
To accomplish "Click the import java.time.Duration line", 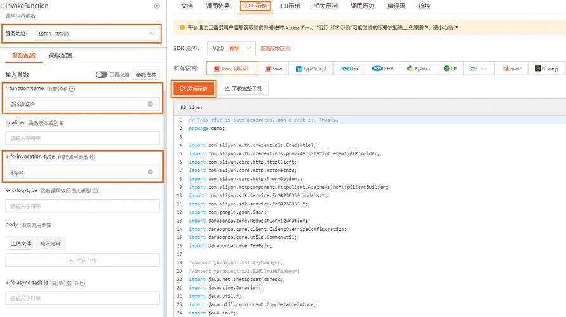I will pyautogui.click(x=225, y=288).
